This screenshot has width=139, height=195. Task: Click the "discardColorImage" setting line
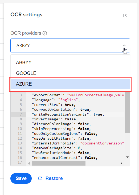coord(61,124)
